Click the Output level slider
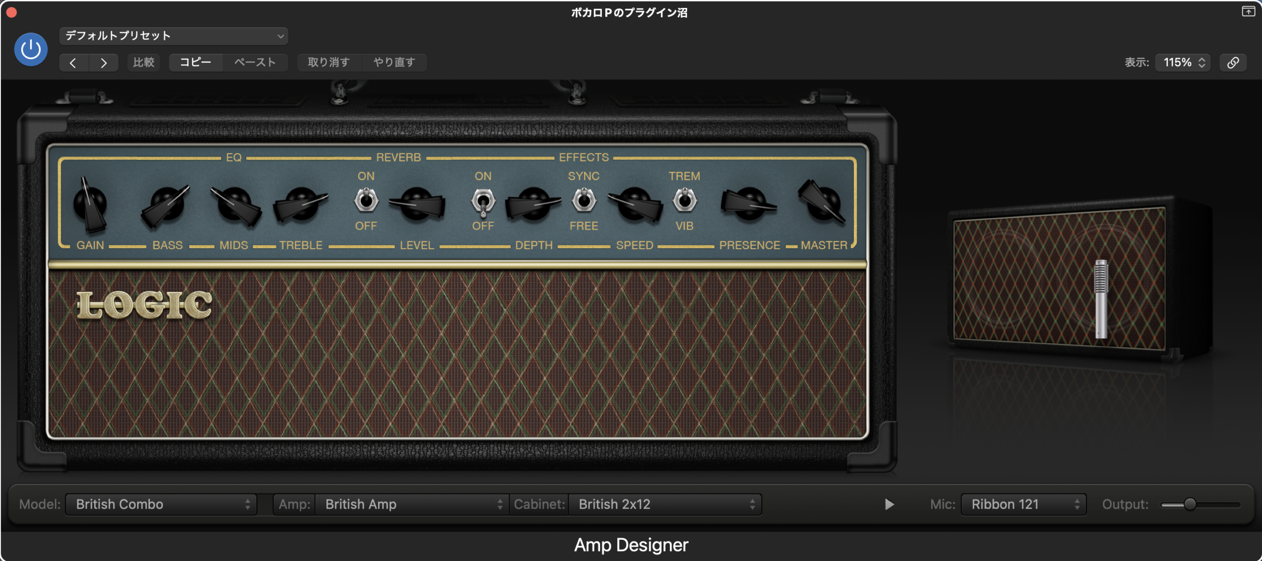The width and height of the screenshot is (1262, 561). [x=1201, y=504]
